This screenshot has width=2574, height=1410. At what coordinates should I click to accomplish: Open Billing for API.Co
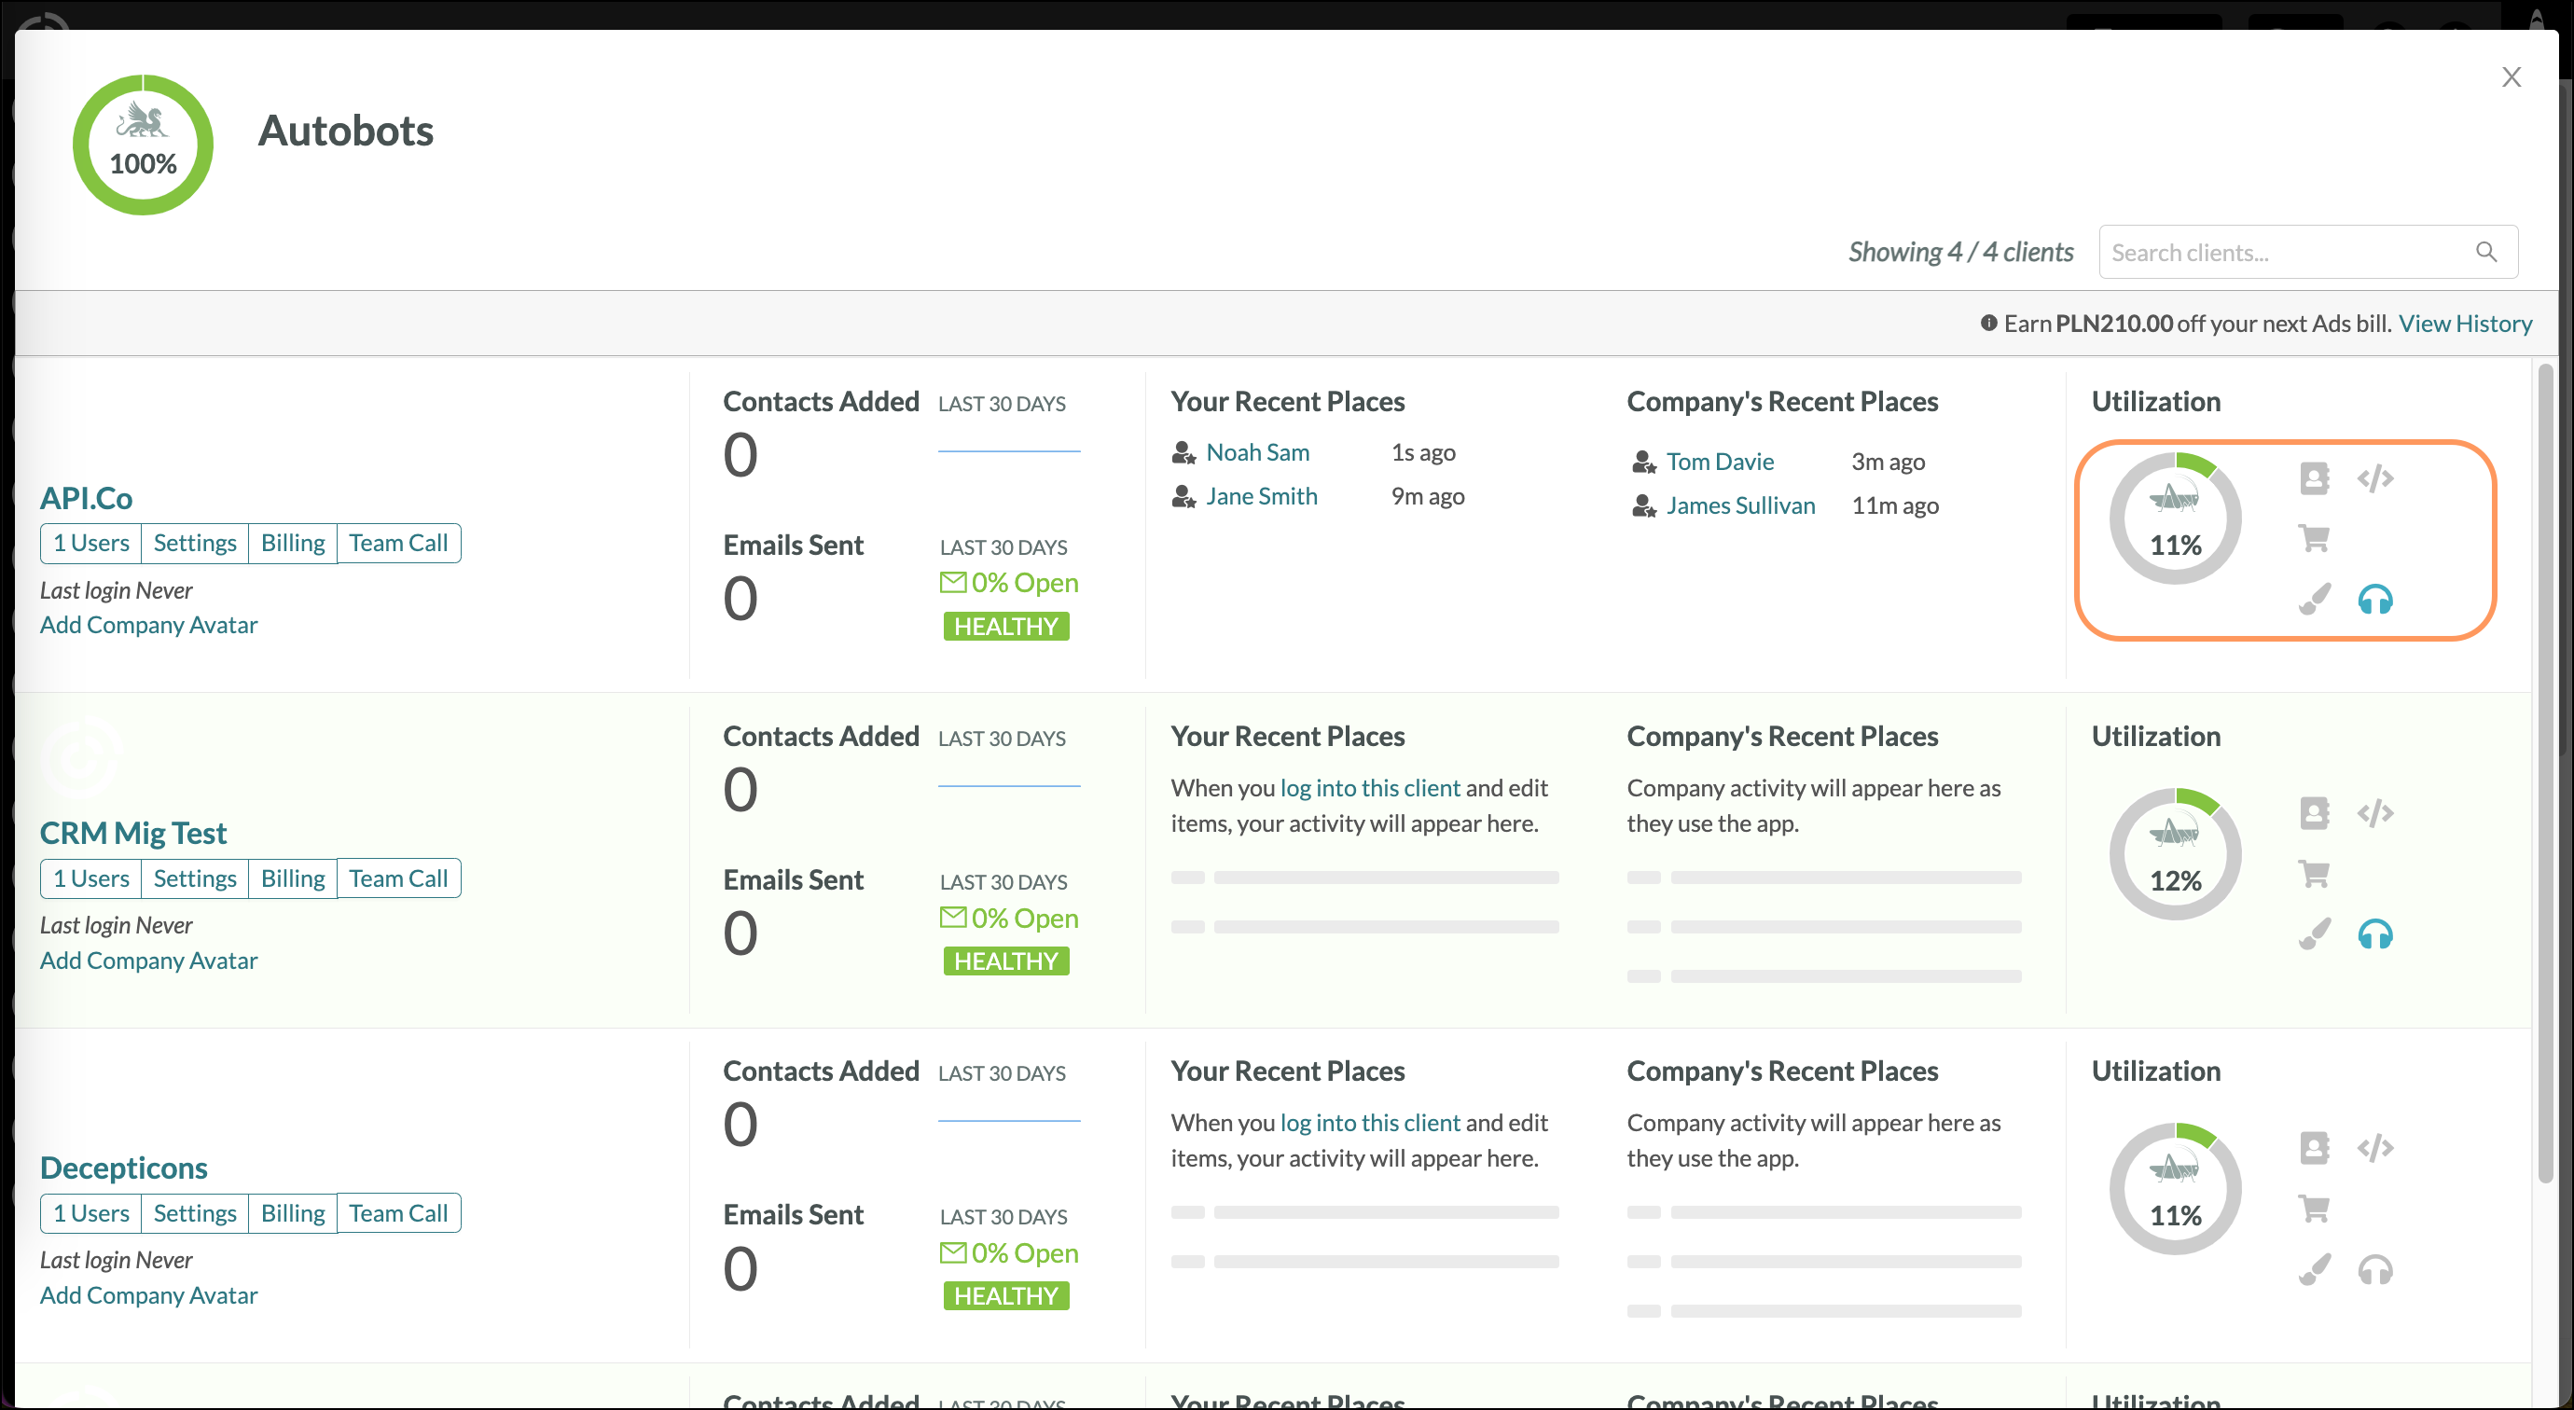click(x=293, y=543)
